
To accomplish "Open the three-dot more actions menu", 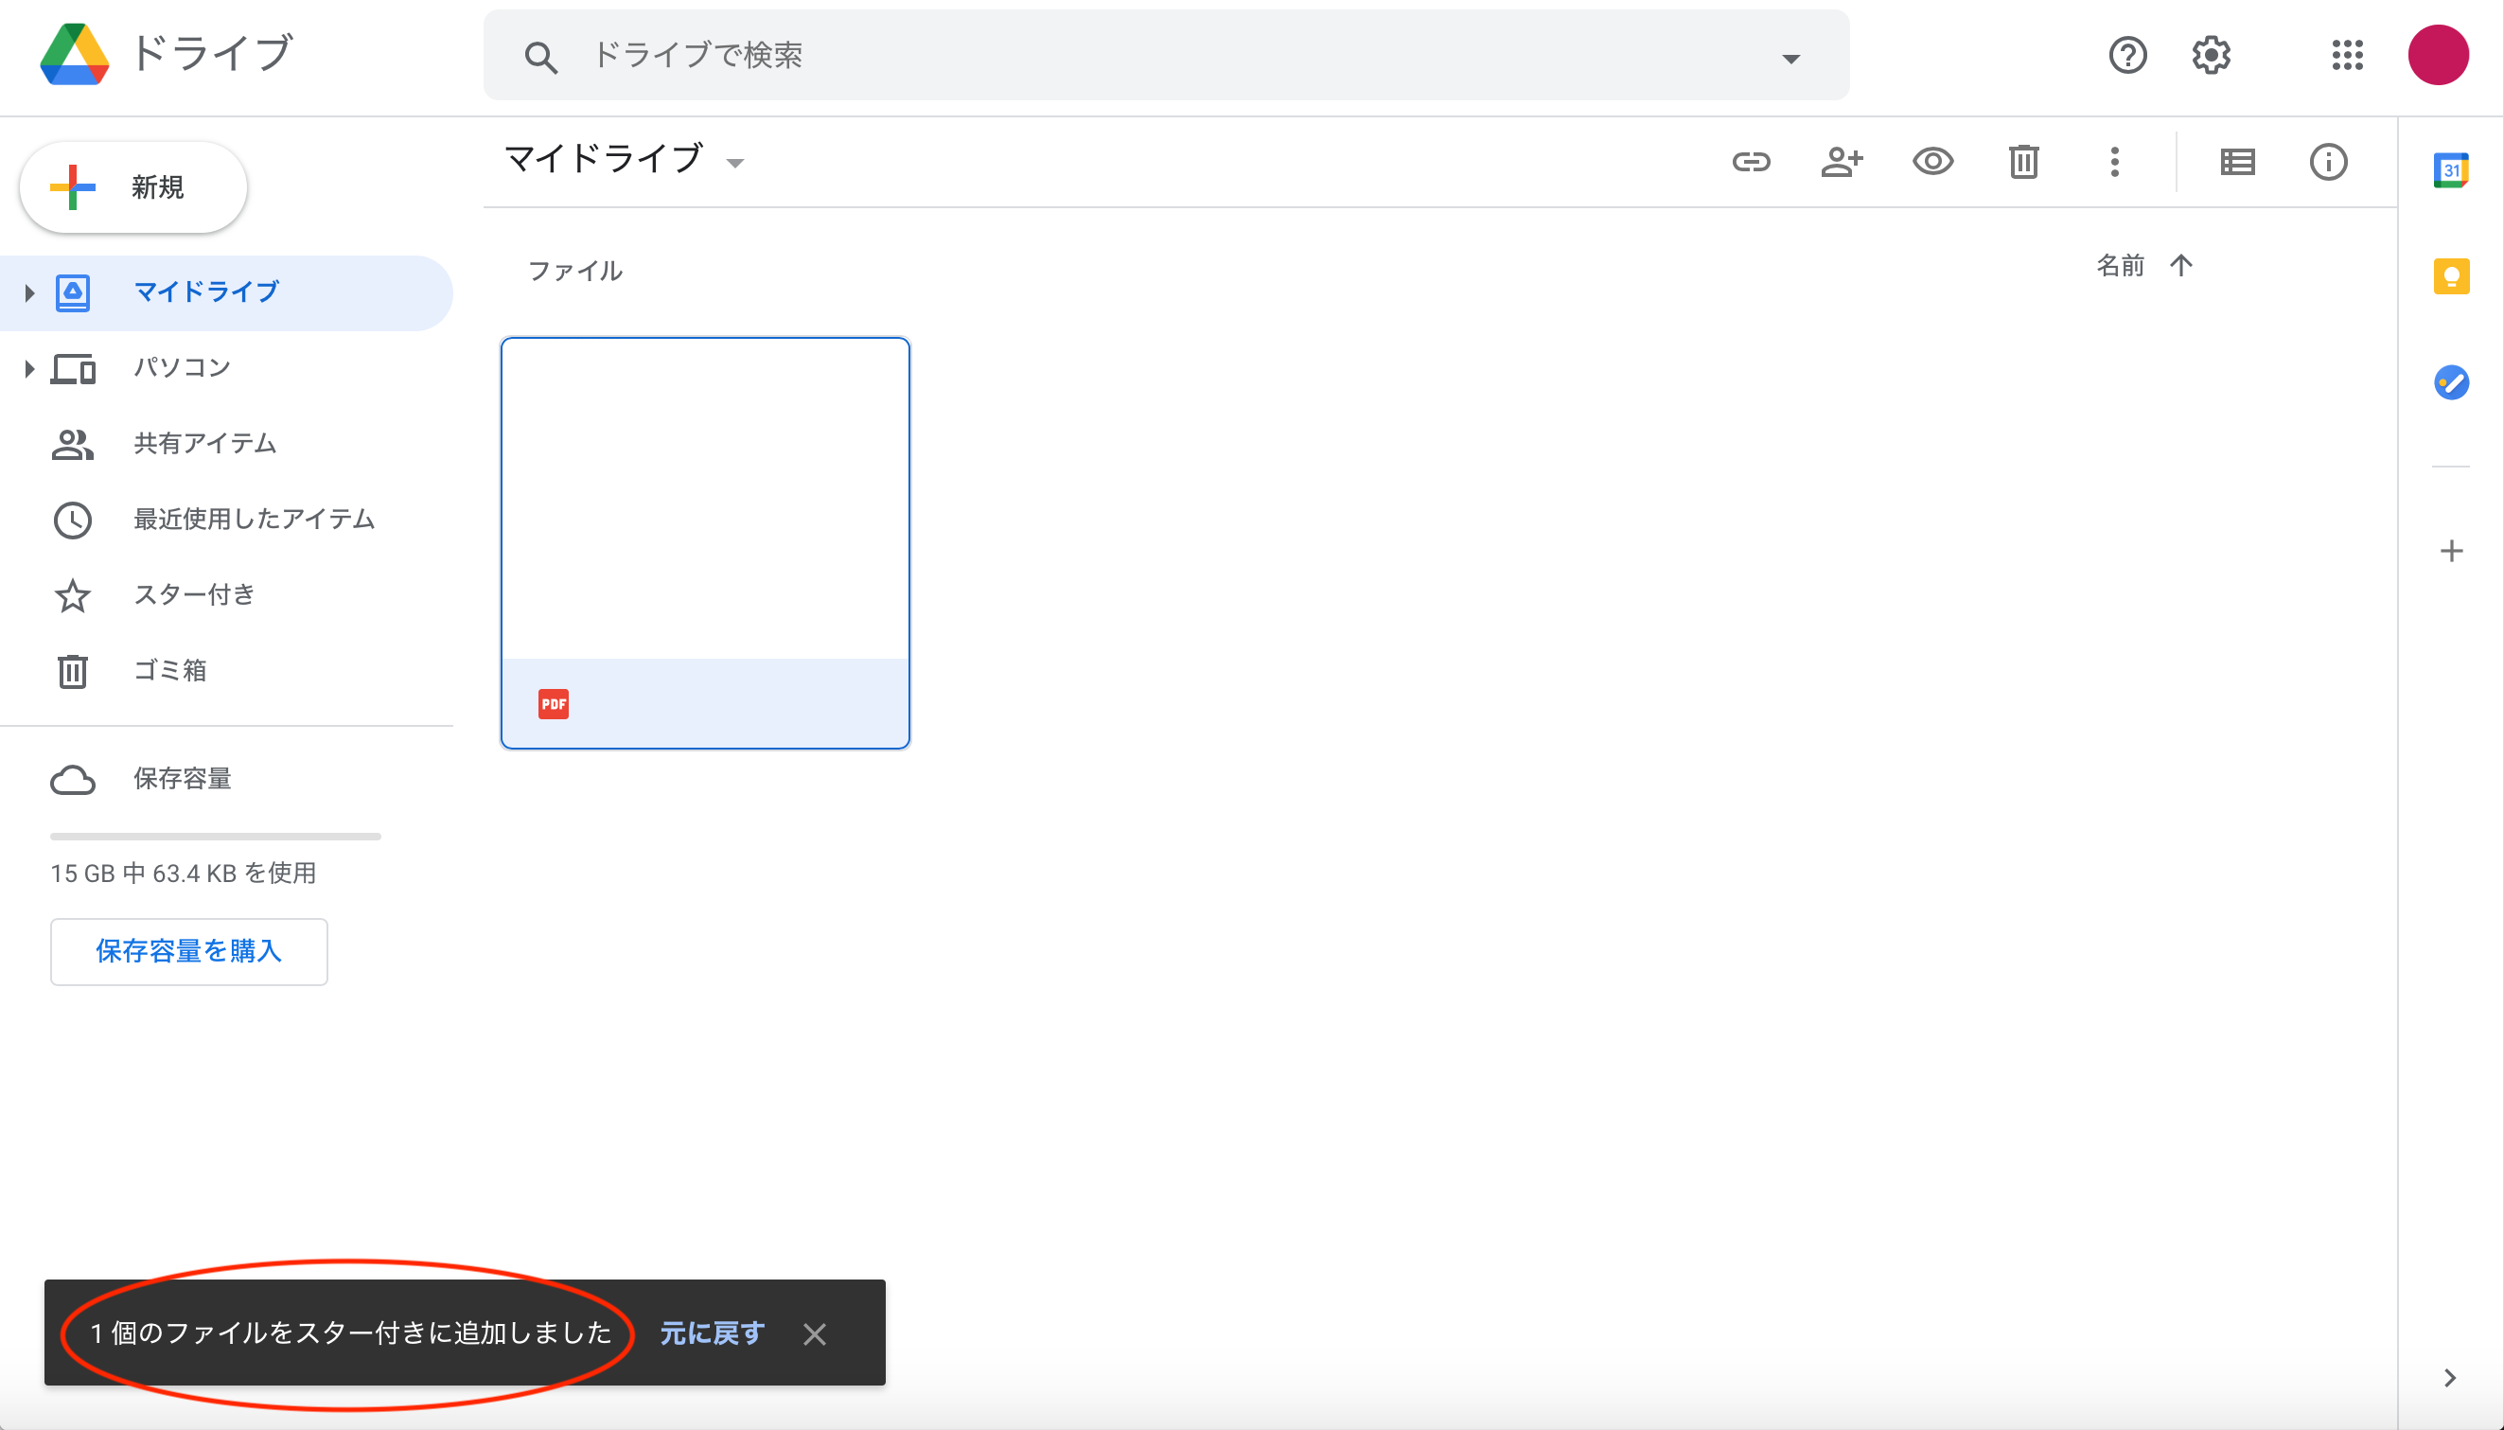I will click(x=2114, y=162).
